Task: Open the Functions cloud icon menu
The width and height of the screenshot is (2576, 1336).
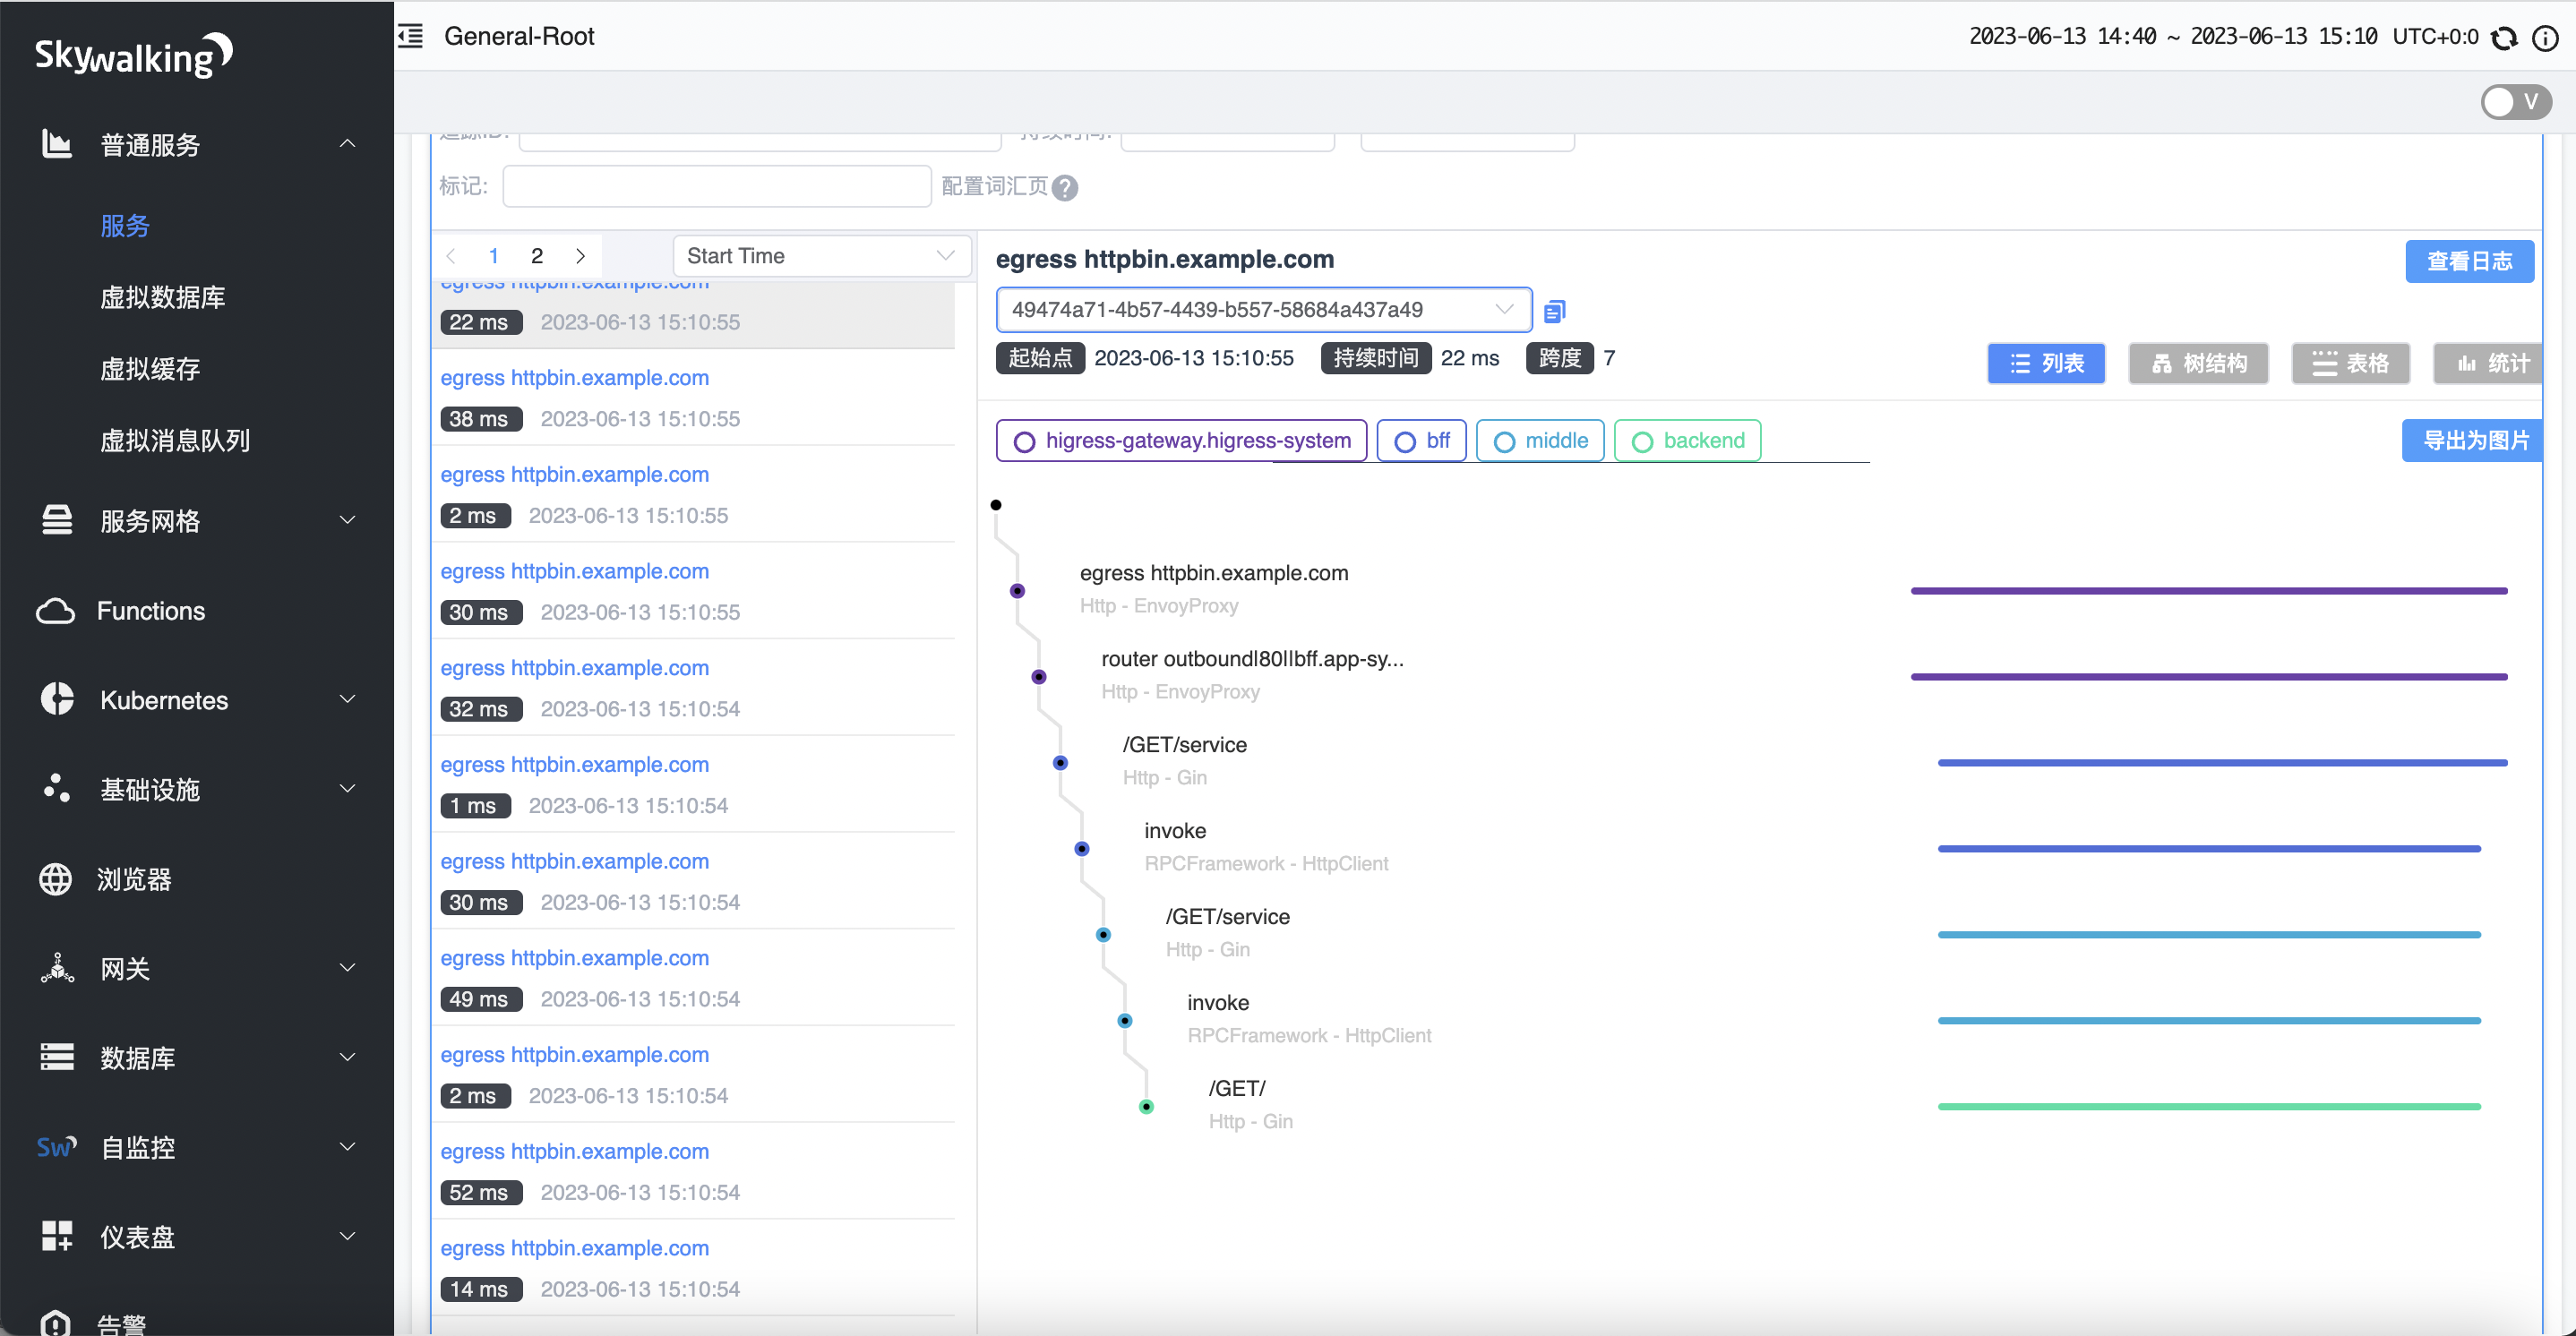Action: (56, 611)
